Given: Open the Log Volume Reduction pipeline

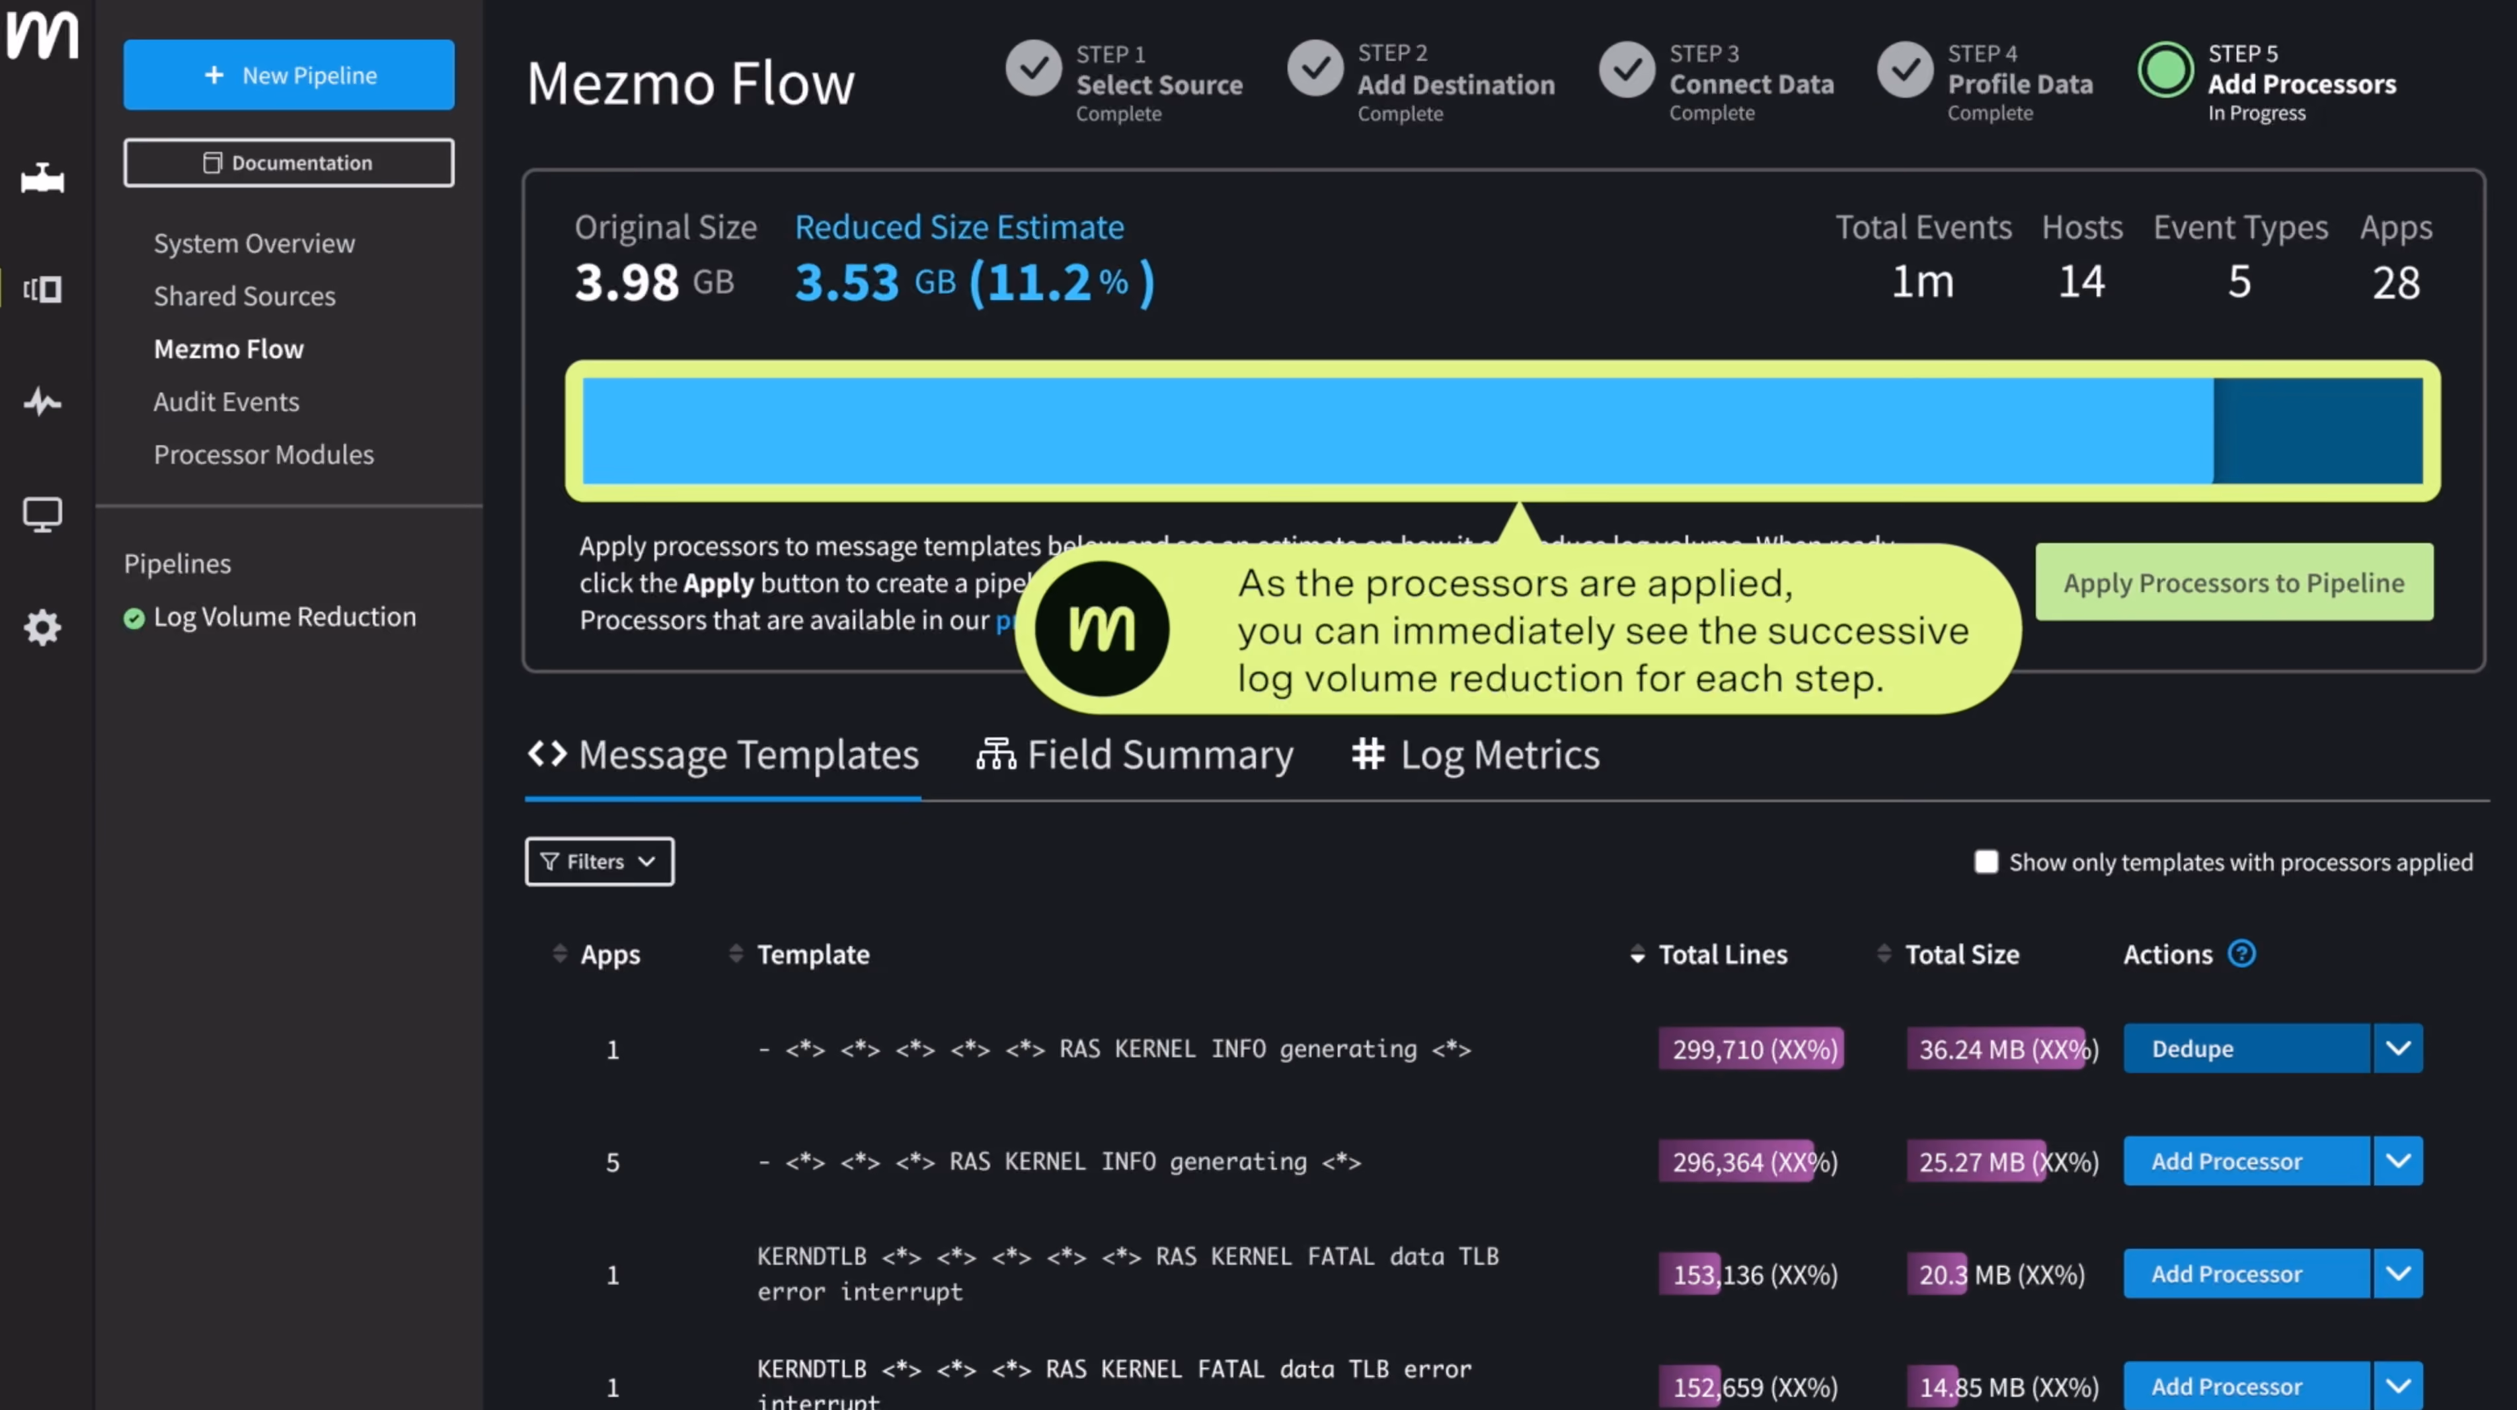Looking at the screenshot, I should pyautogui.click(x=284, y=617).
